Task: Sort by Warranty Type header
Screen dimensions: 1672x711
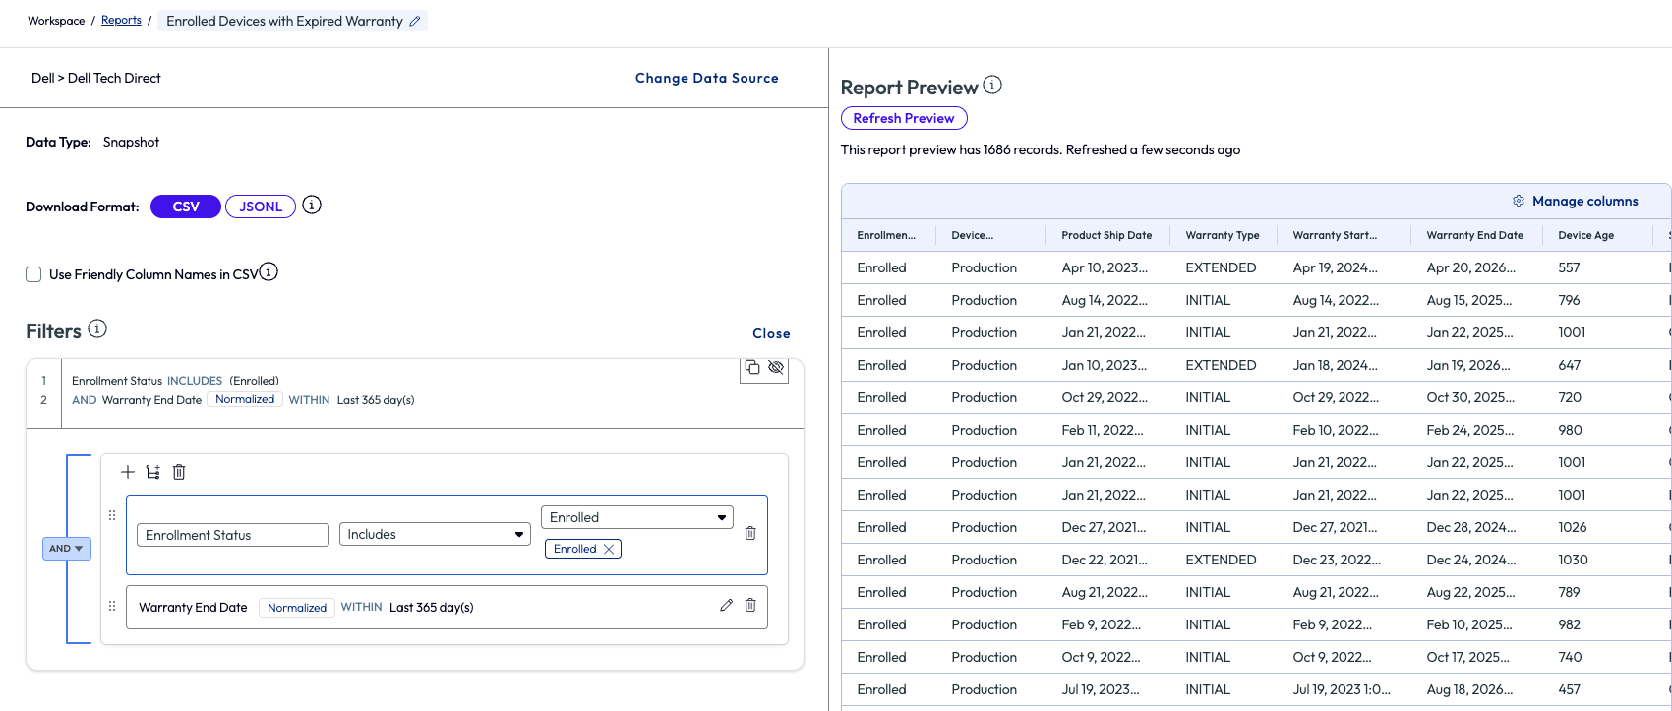Action: pos(1223,235)
